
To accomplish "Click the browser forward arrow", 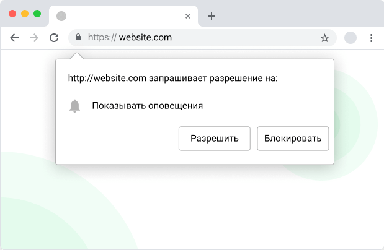I will pyautogui.click(x=34, y=38).
